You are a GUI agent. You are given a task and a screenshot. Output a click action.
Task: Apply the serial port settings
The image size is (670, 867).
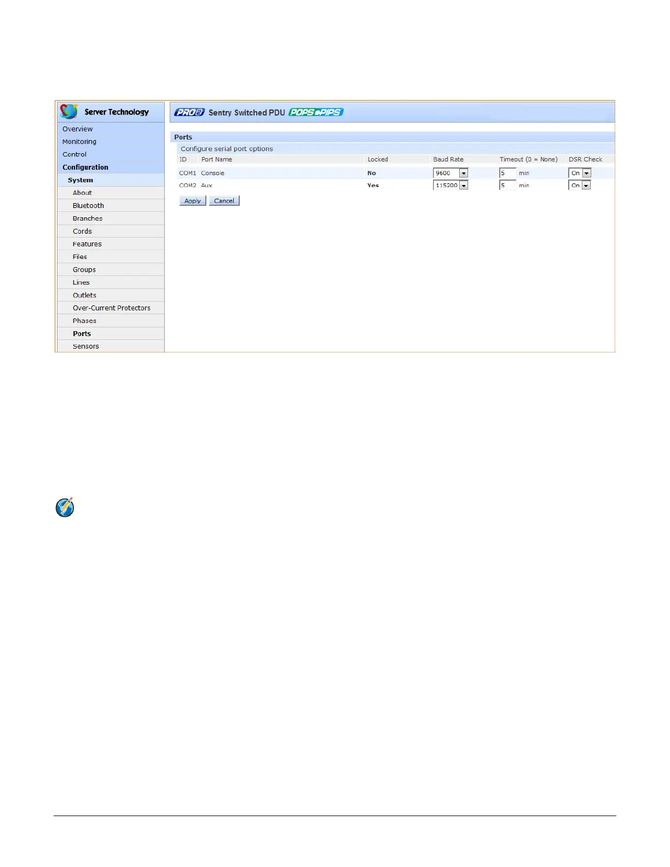[193, 201]
